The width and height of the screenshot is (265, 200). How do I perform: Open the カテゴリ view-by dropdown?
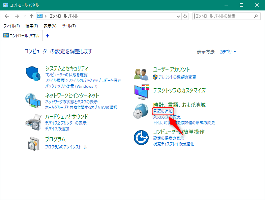[228, 52]
